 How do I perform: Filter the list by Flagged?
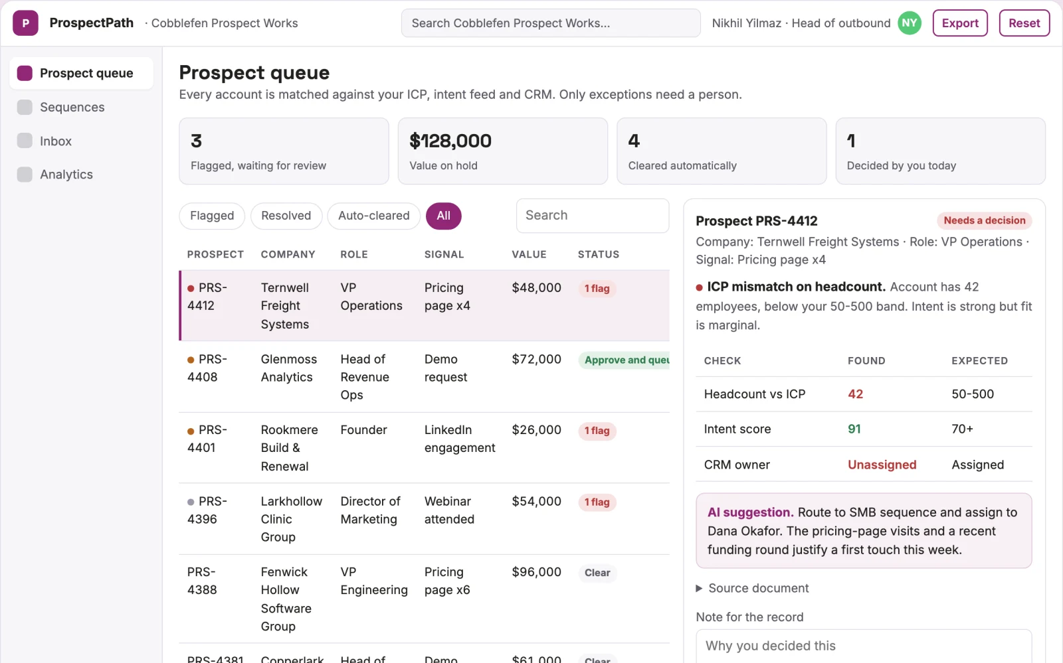pyautogui.click(x=212, y=216)
